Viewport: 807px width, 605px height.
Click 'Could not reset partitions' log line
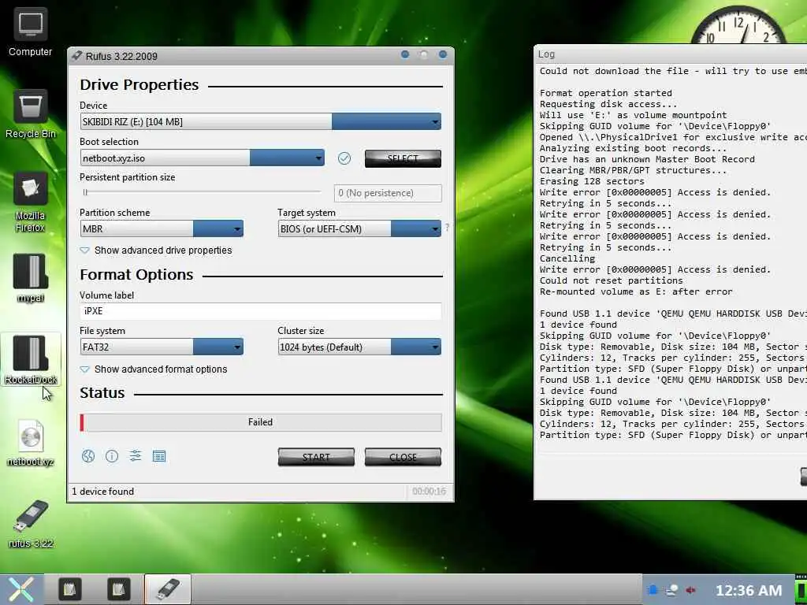[x=611, y=280]
